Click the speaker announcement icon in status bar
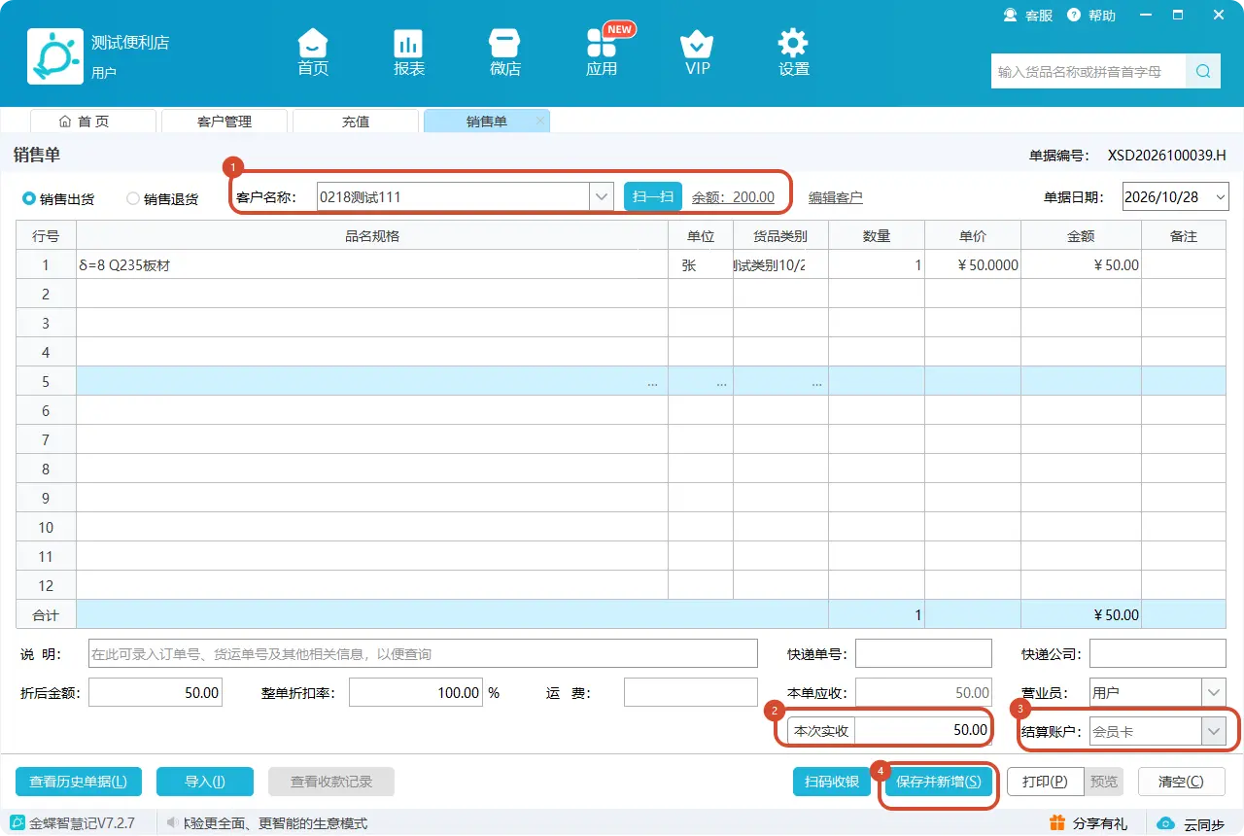 [x=173, y=823]
